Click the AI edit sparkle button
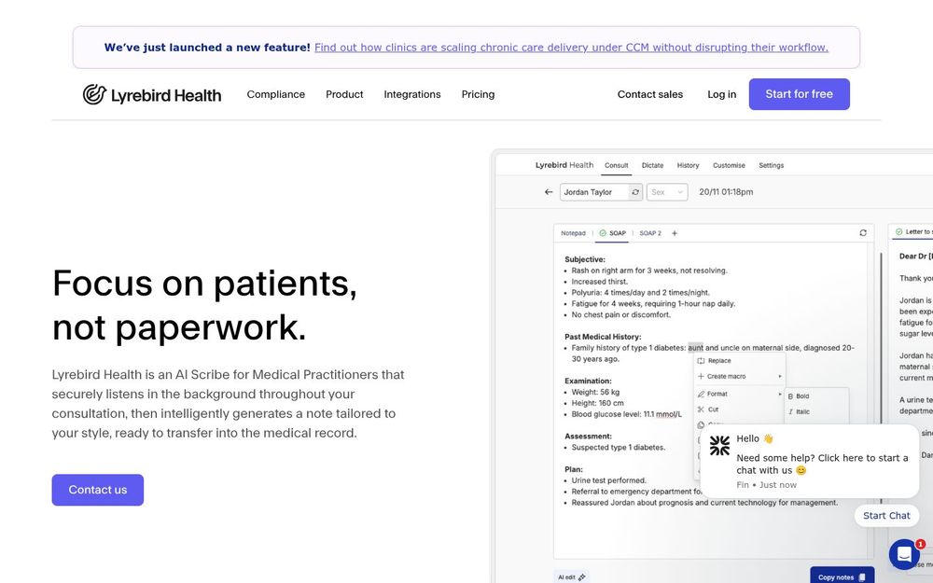Image resolution: width=933 pixels, height=583 pixels. 572,577
